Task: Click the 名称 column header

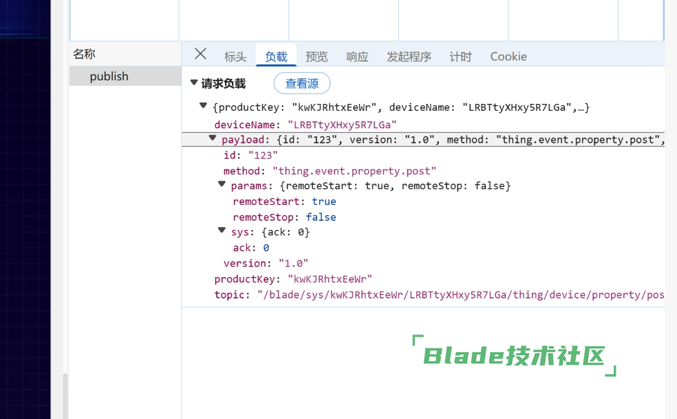Action: pos(84,54)
